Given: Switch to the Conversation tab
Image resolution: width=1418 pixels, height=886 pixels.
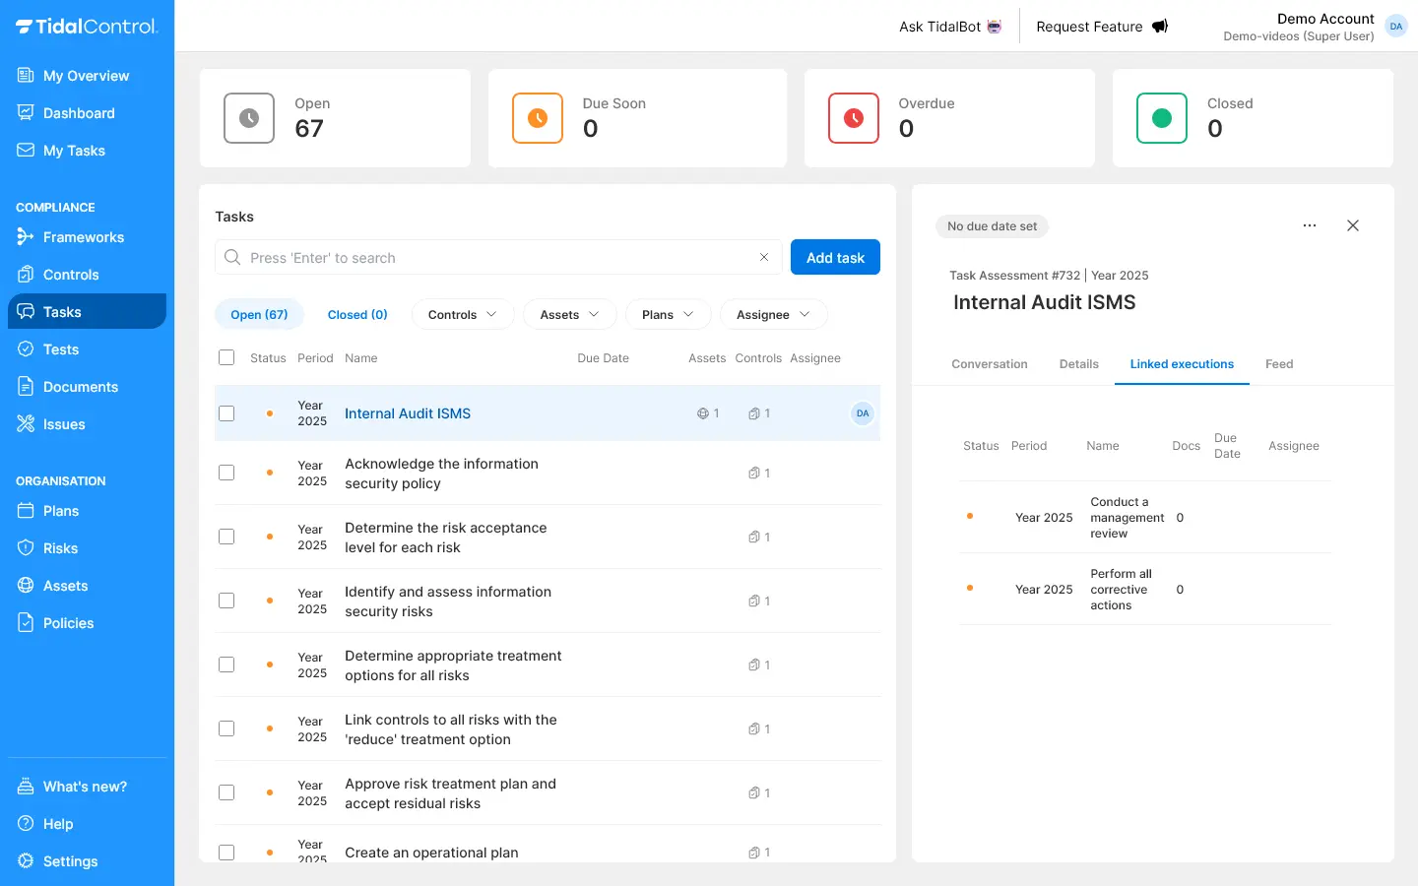Looking at the screenshot, I should click(989, 364).
